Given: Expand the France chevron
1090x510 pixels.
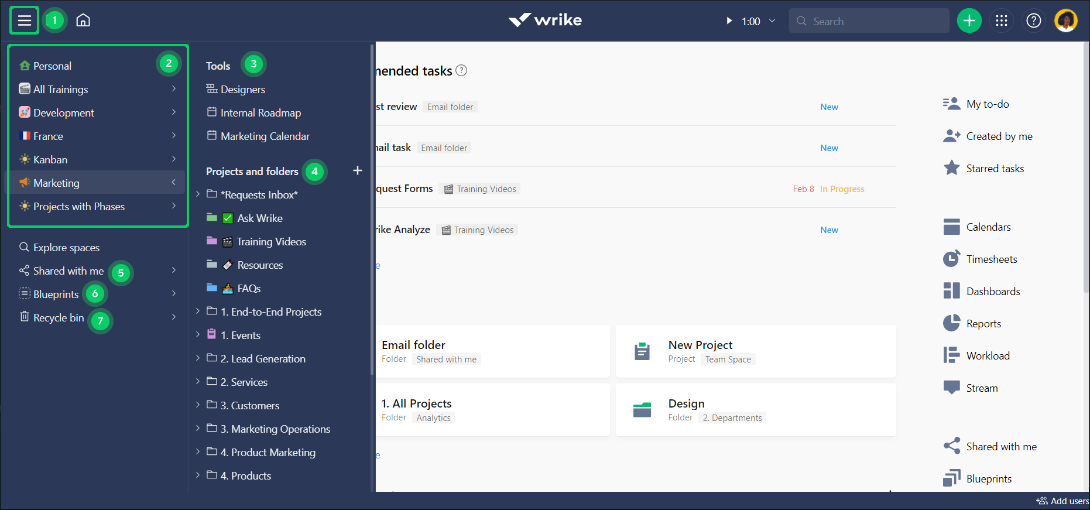Looking at the screenshot, I should 174,135.
